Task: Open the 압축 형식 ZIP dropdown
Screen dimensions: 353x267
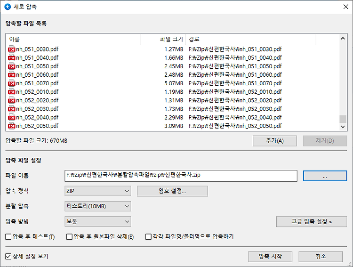Action: point(98,191)
